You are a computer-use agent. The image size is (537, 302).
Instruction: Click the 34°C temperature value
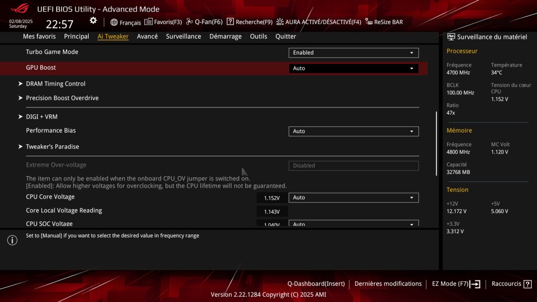[x=497, y=72]
